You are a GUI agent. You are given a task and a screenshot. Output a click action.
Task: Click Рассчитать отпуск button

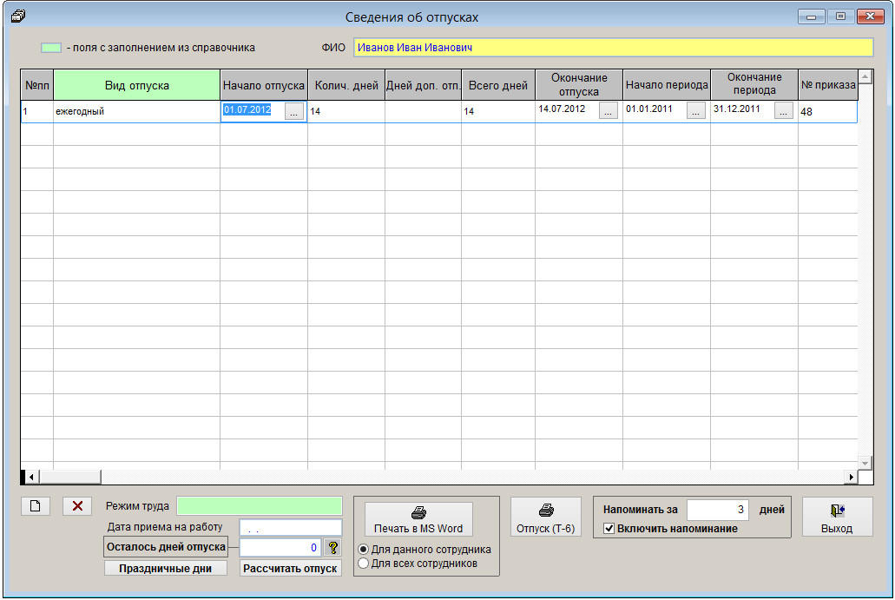click(290, 569)
